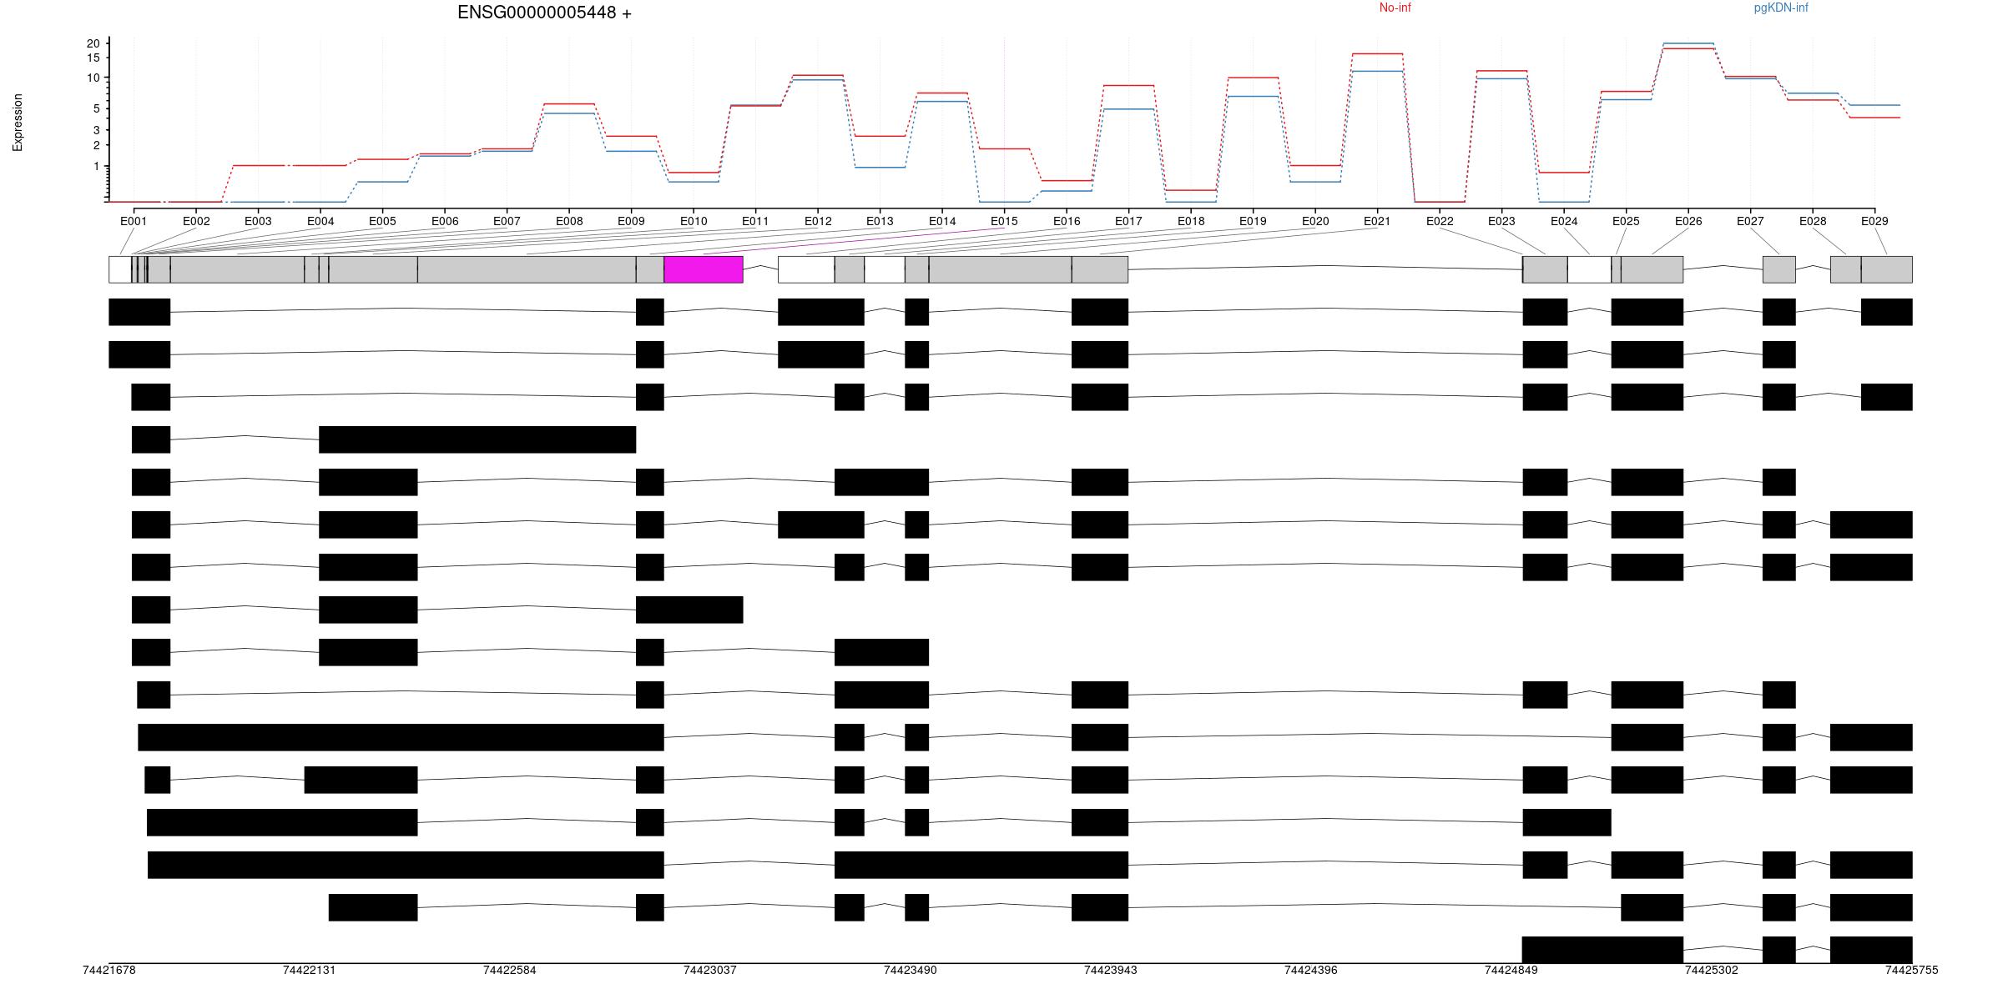
Task: Click y-axis tick value 2
Action: (97, 145)
